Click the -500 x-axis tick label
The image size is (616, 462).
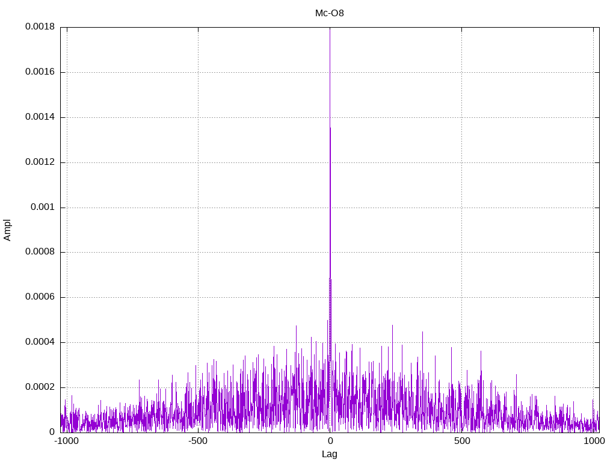point(197,441)
